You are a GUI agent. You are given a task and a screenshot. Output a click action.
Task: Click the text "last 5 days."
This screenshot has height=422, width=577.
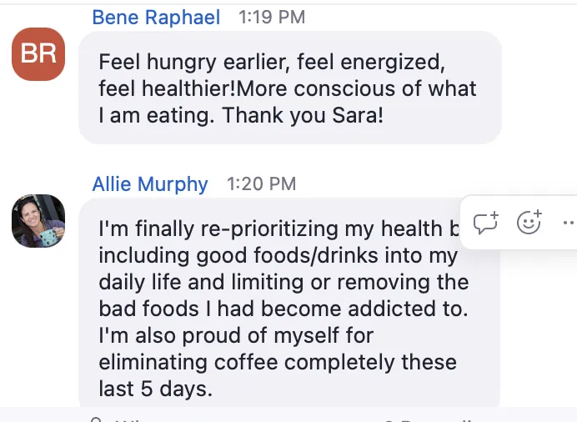pyautogui.click(x=156, y=389)
